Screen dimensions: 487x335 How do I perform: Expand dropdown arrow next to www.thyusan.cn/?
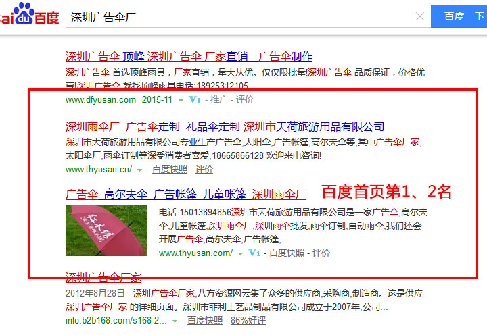tap(140, 170)
